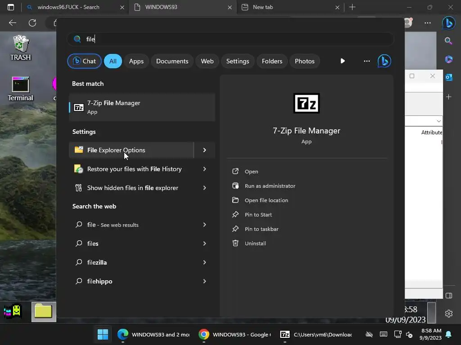Select the Photos filter
The height and width of the screenshot is (345, 461).
coord(305,61)
